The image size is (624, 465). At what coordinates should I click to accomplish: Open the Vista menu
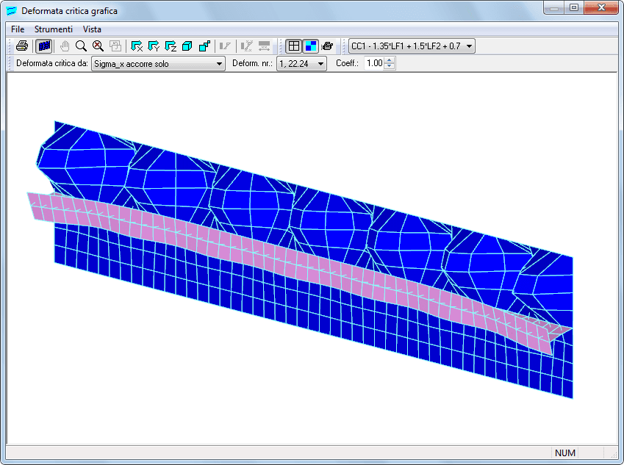coord(92,29)
